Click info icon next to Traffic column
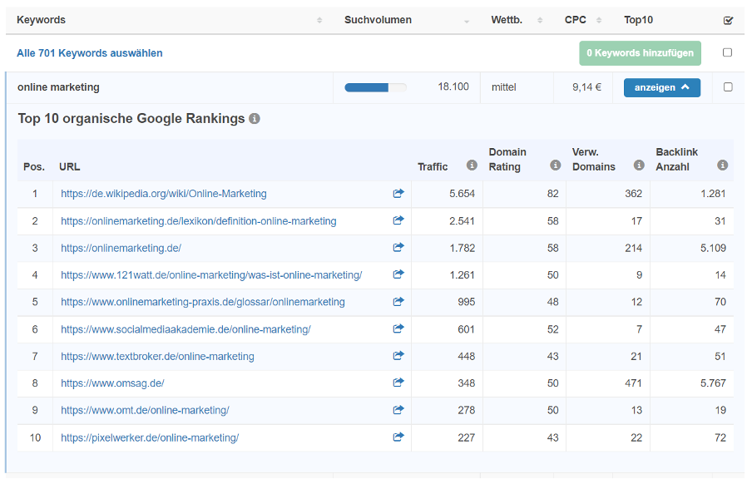Viewport: 752px width, 479px height. (x=472, y=166)
